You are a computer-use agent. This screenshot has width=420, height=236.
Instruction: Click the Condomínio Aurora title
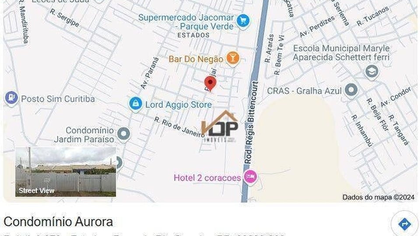tap(58, 222)
